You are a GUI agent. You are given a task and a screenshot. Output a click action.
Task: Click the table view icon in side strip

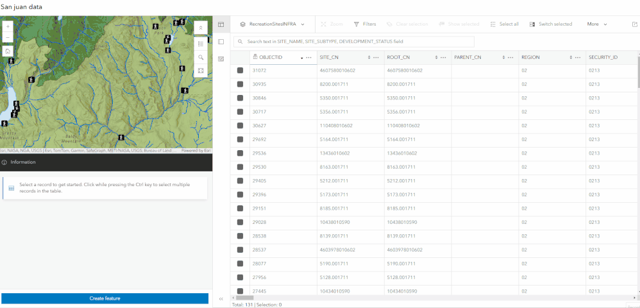(x=221, y=24)
